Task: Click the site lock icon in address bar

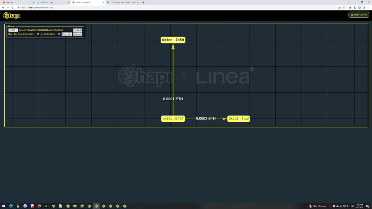Action: (18, 7)
